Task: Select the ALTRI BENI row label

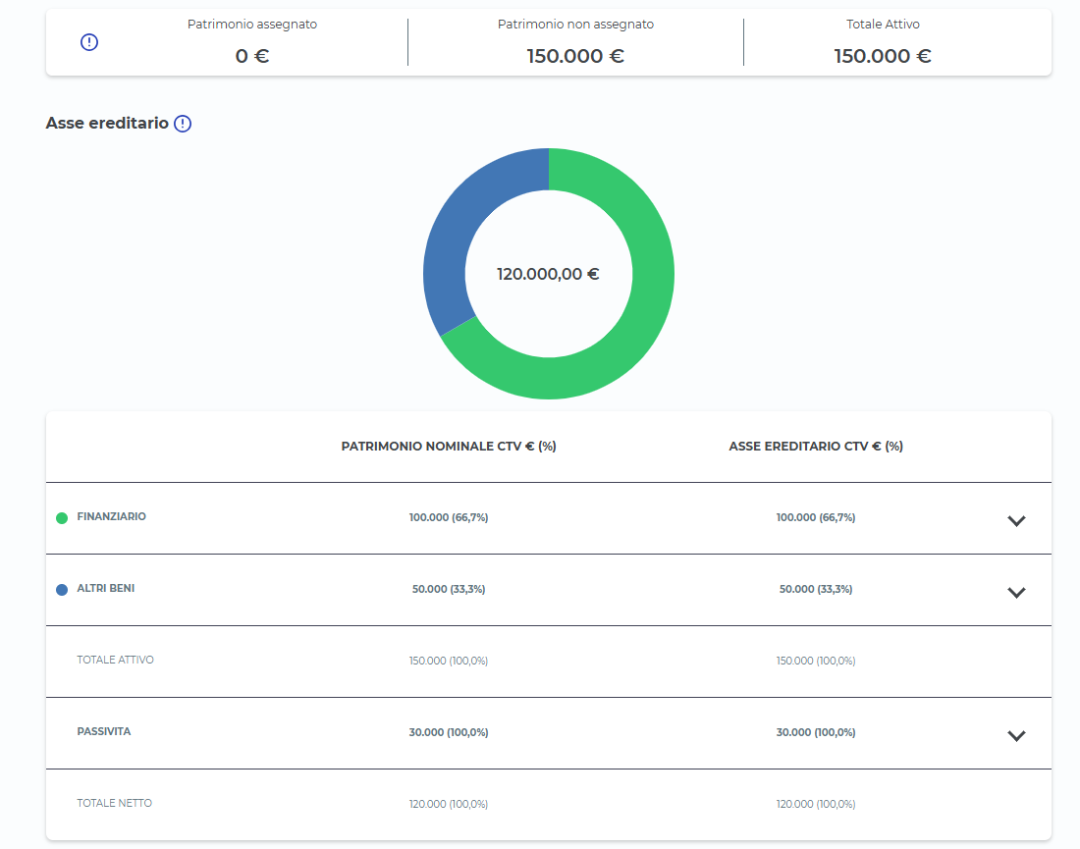Action: 106,588
